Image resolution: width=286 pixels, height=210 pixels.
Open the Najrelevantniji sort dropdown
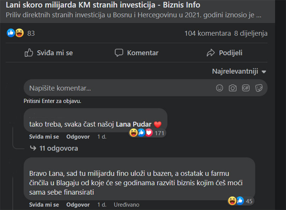coord(239,71)
